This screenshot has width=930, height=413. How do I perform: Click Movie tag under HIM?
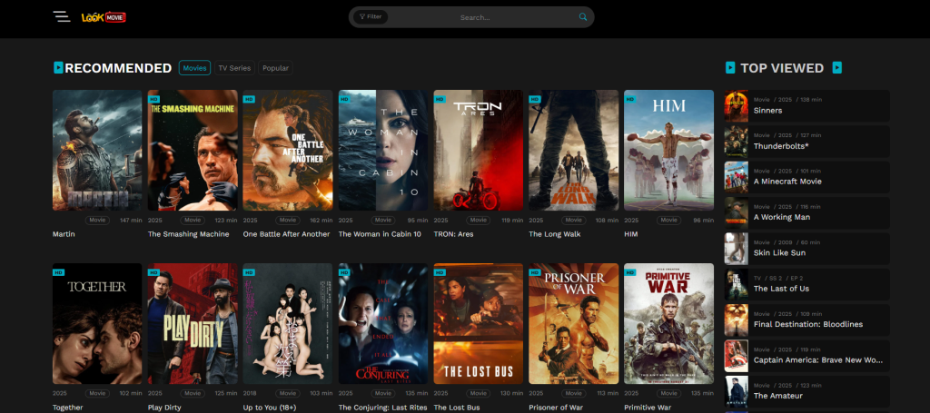[x=669, y=220]
